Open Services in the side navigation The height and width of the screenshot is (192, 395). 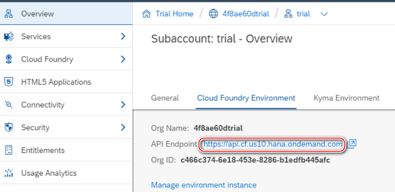click(x=66, y=36)
